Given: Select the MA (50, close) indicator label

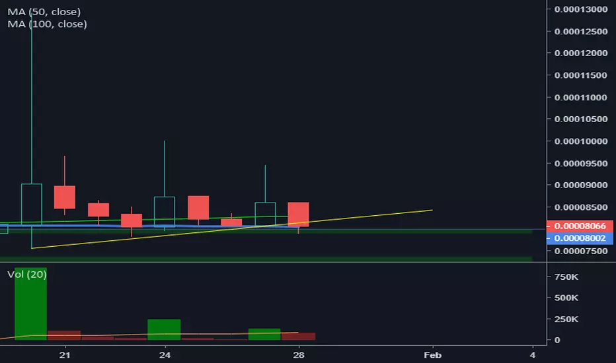Looking at the screenshot, I should pyautogui.click(x=44, y=12).
